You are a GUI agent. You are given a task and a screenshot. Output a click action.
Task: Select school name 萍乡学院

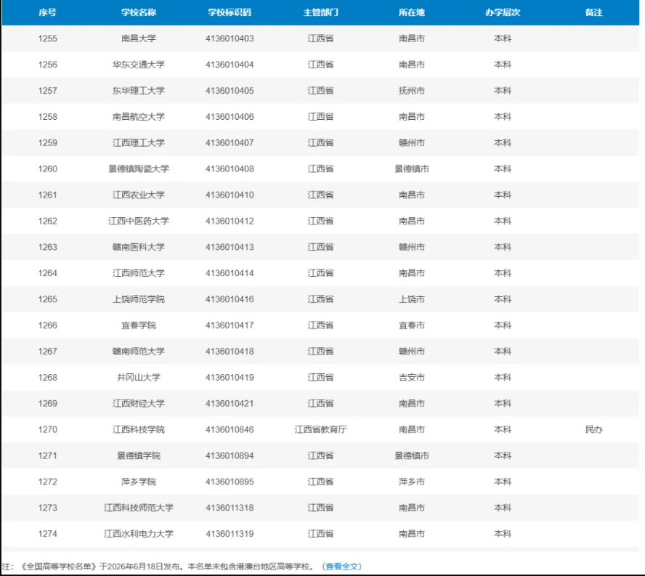tap(139, 482)
